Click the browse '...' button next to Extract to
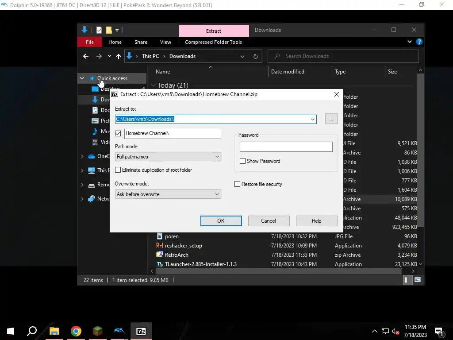The width and height of the screenshot is (453, 340). 331,119
